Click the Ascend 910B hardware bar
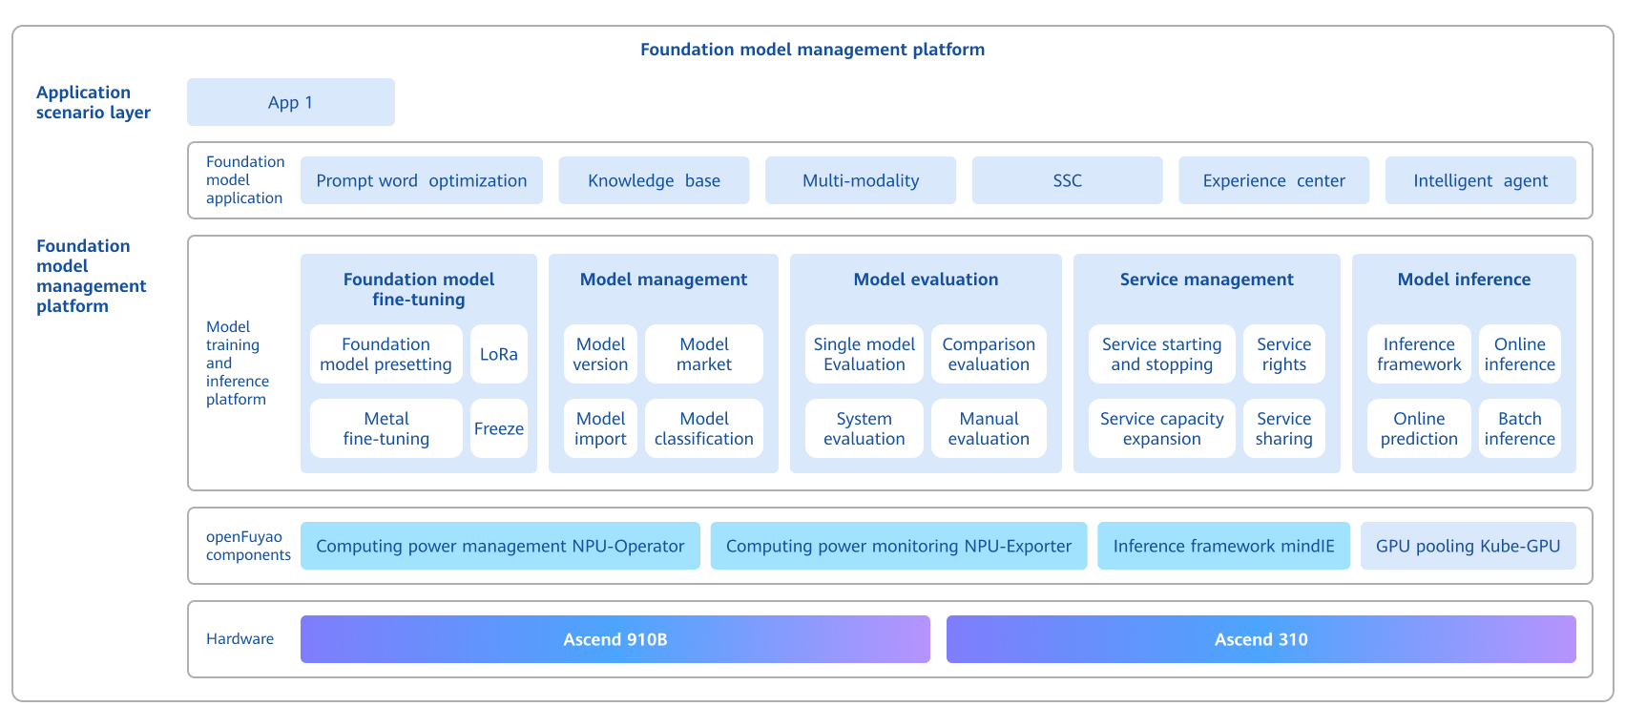 point(615,639)
